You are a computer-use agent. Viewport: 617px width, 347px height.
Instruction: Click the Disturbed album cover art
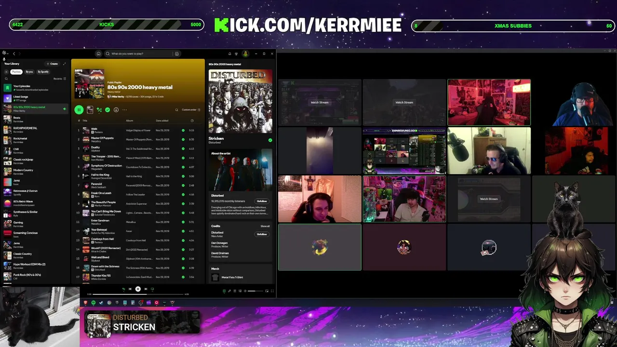240,101
